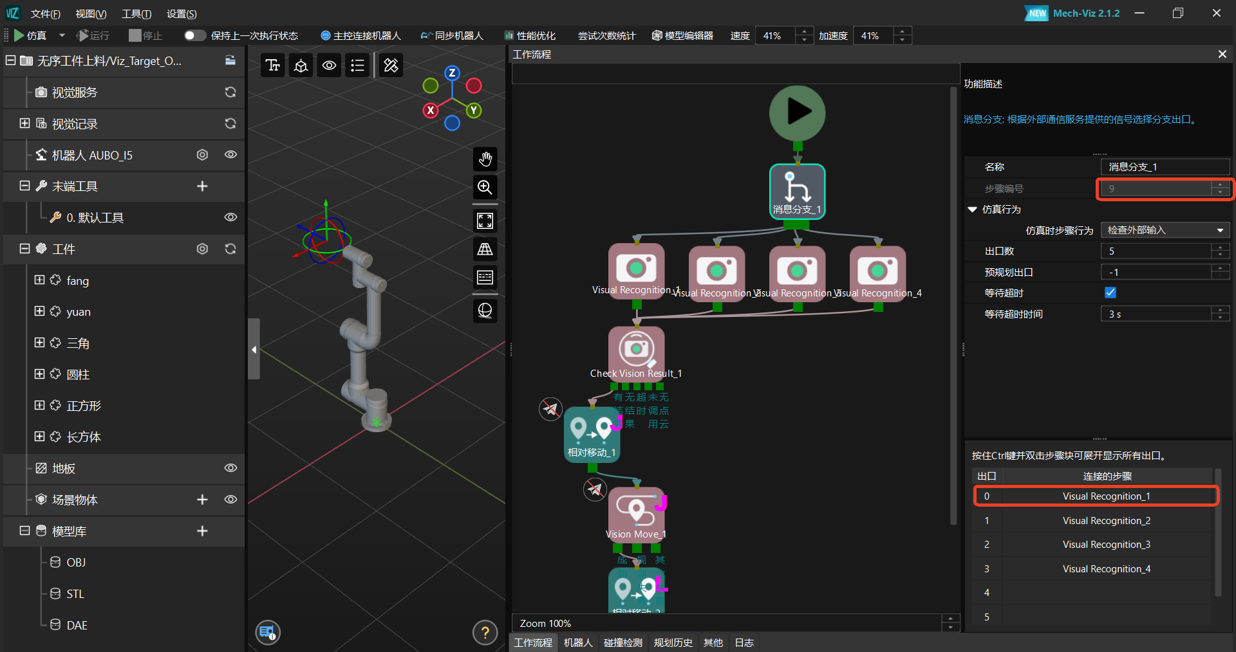Collapse the 仿真行为 section
This screenshot has width=1236, height=652.
pyautogui.click(x=973, y=210)
